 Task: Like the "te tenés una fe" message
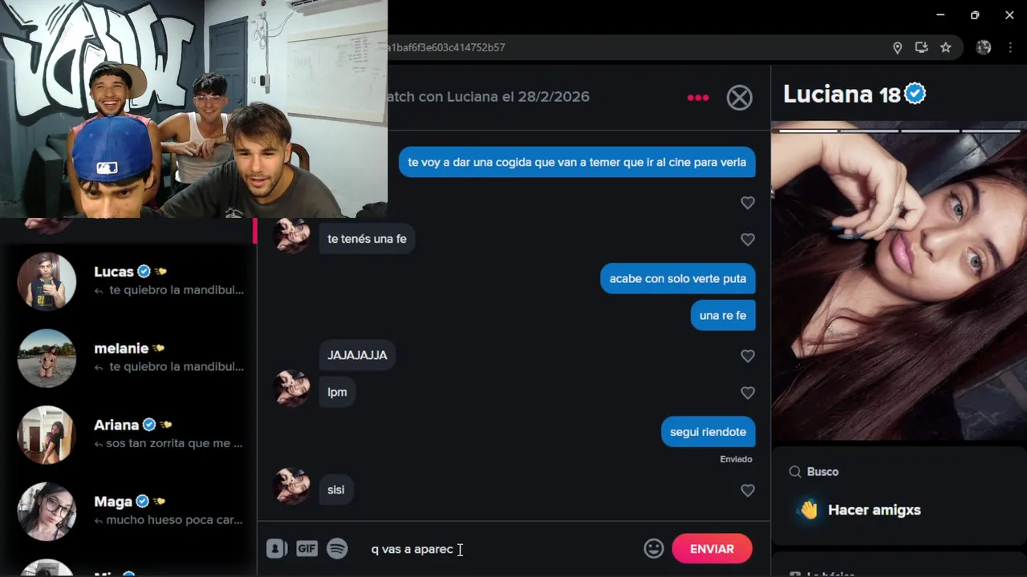748,240
